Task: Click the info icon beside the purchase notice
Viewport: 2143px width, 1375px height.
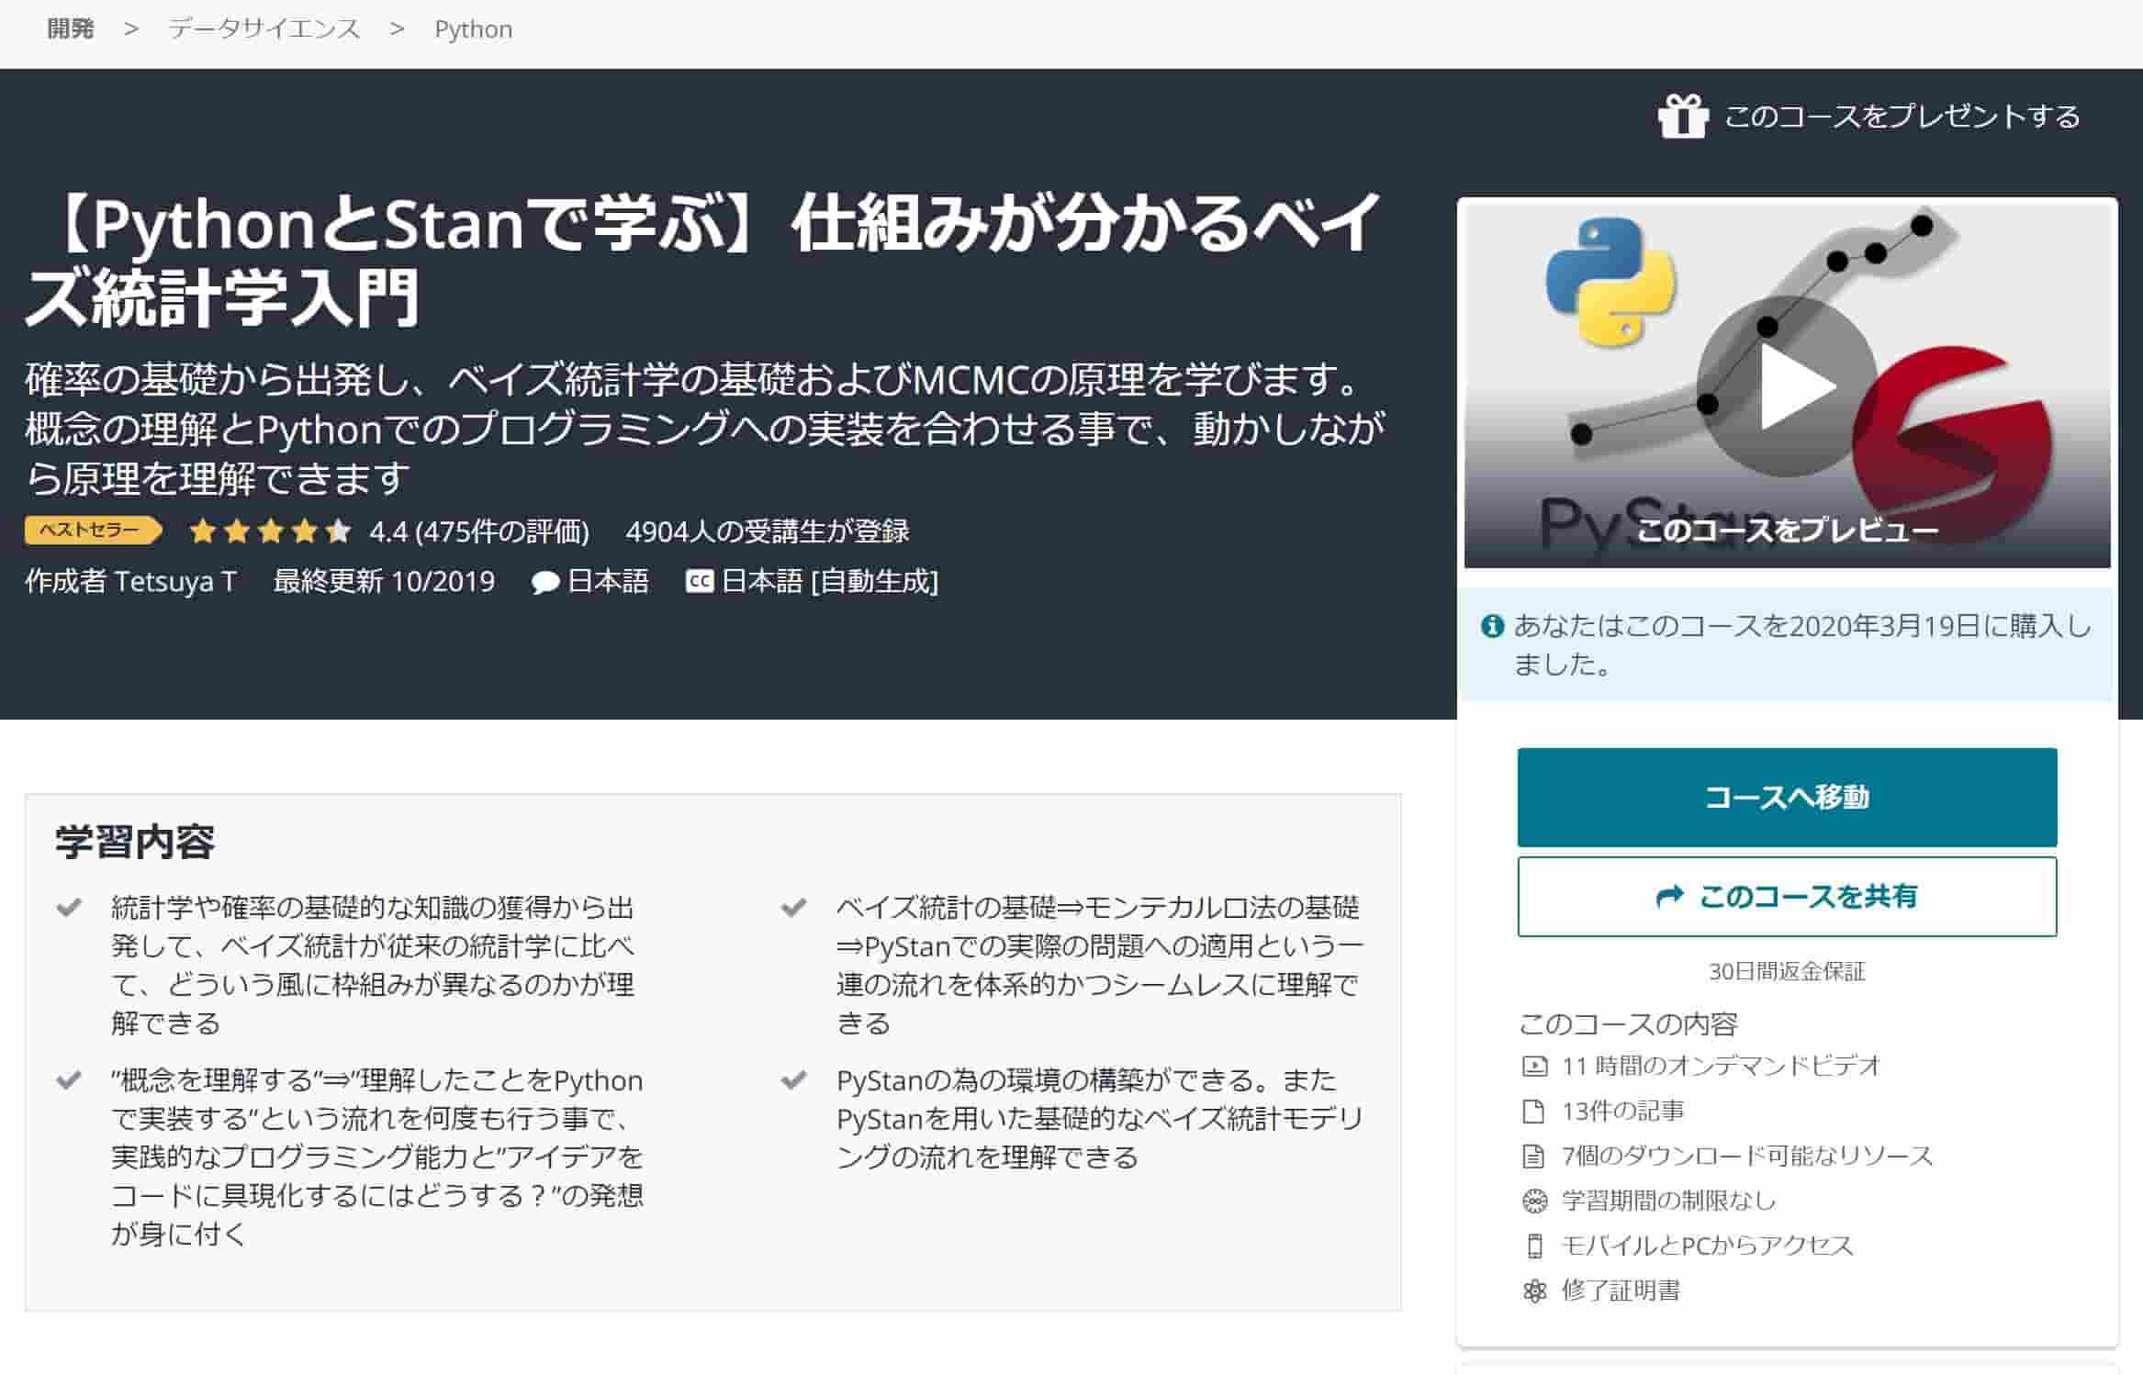Action: pos(1492,626)
